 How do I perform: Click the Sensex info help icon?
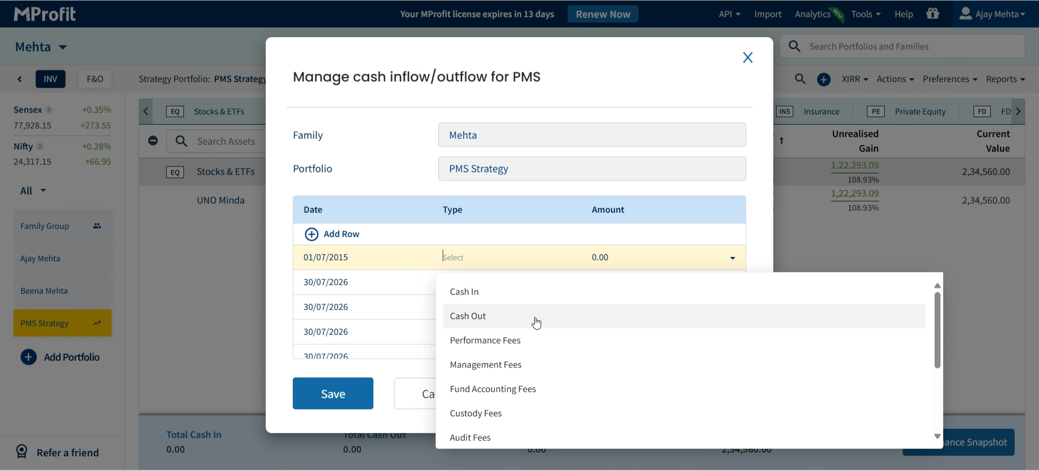click(49, 110)
